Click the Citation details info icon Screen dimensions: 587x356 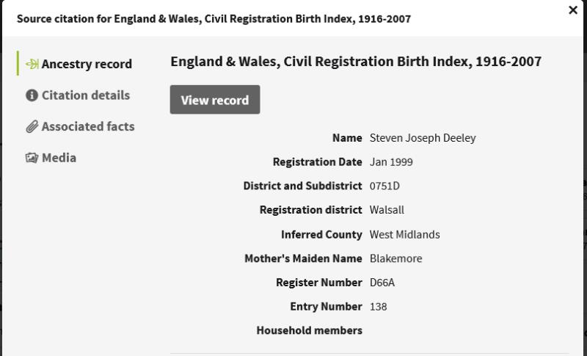[32, 95]
